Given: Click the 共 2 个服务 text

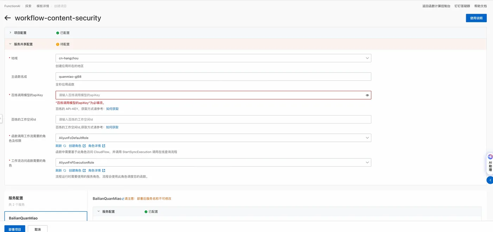Looking at the screenshot, I should click(x=17, y=205).
